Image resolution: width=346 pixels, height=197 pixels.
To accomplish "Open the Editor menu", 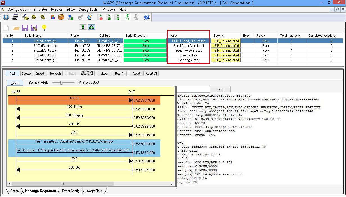I will click(x=71, y=10).
